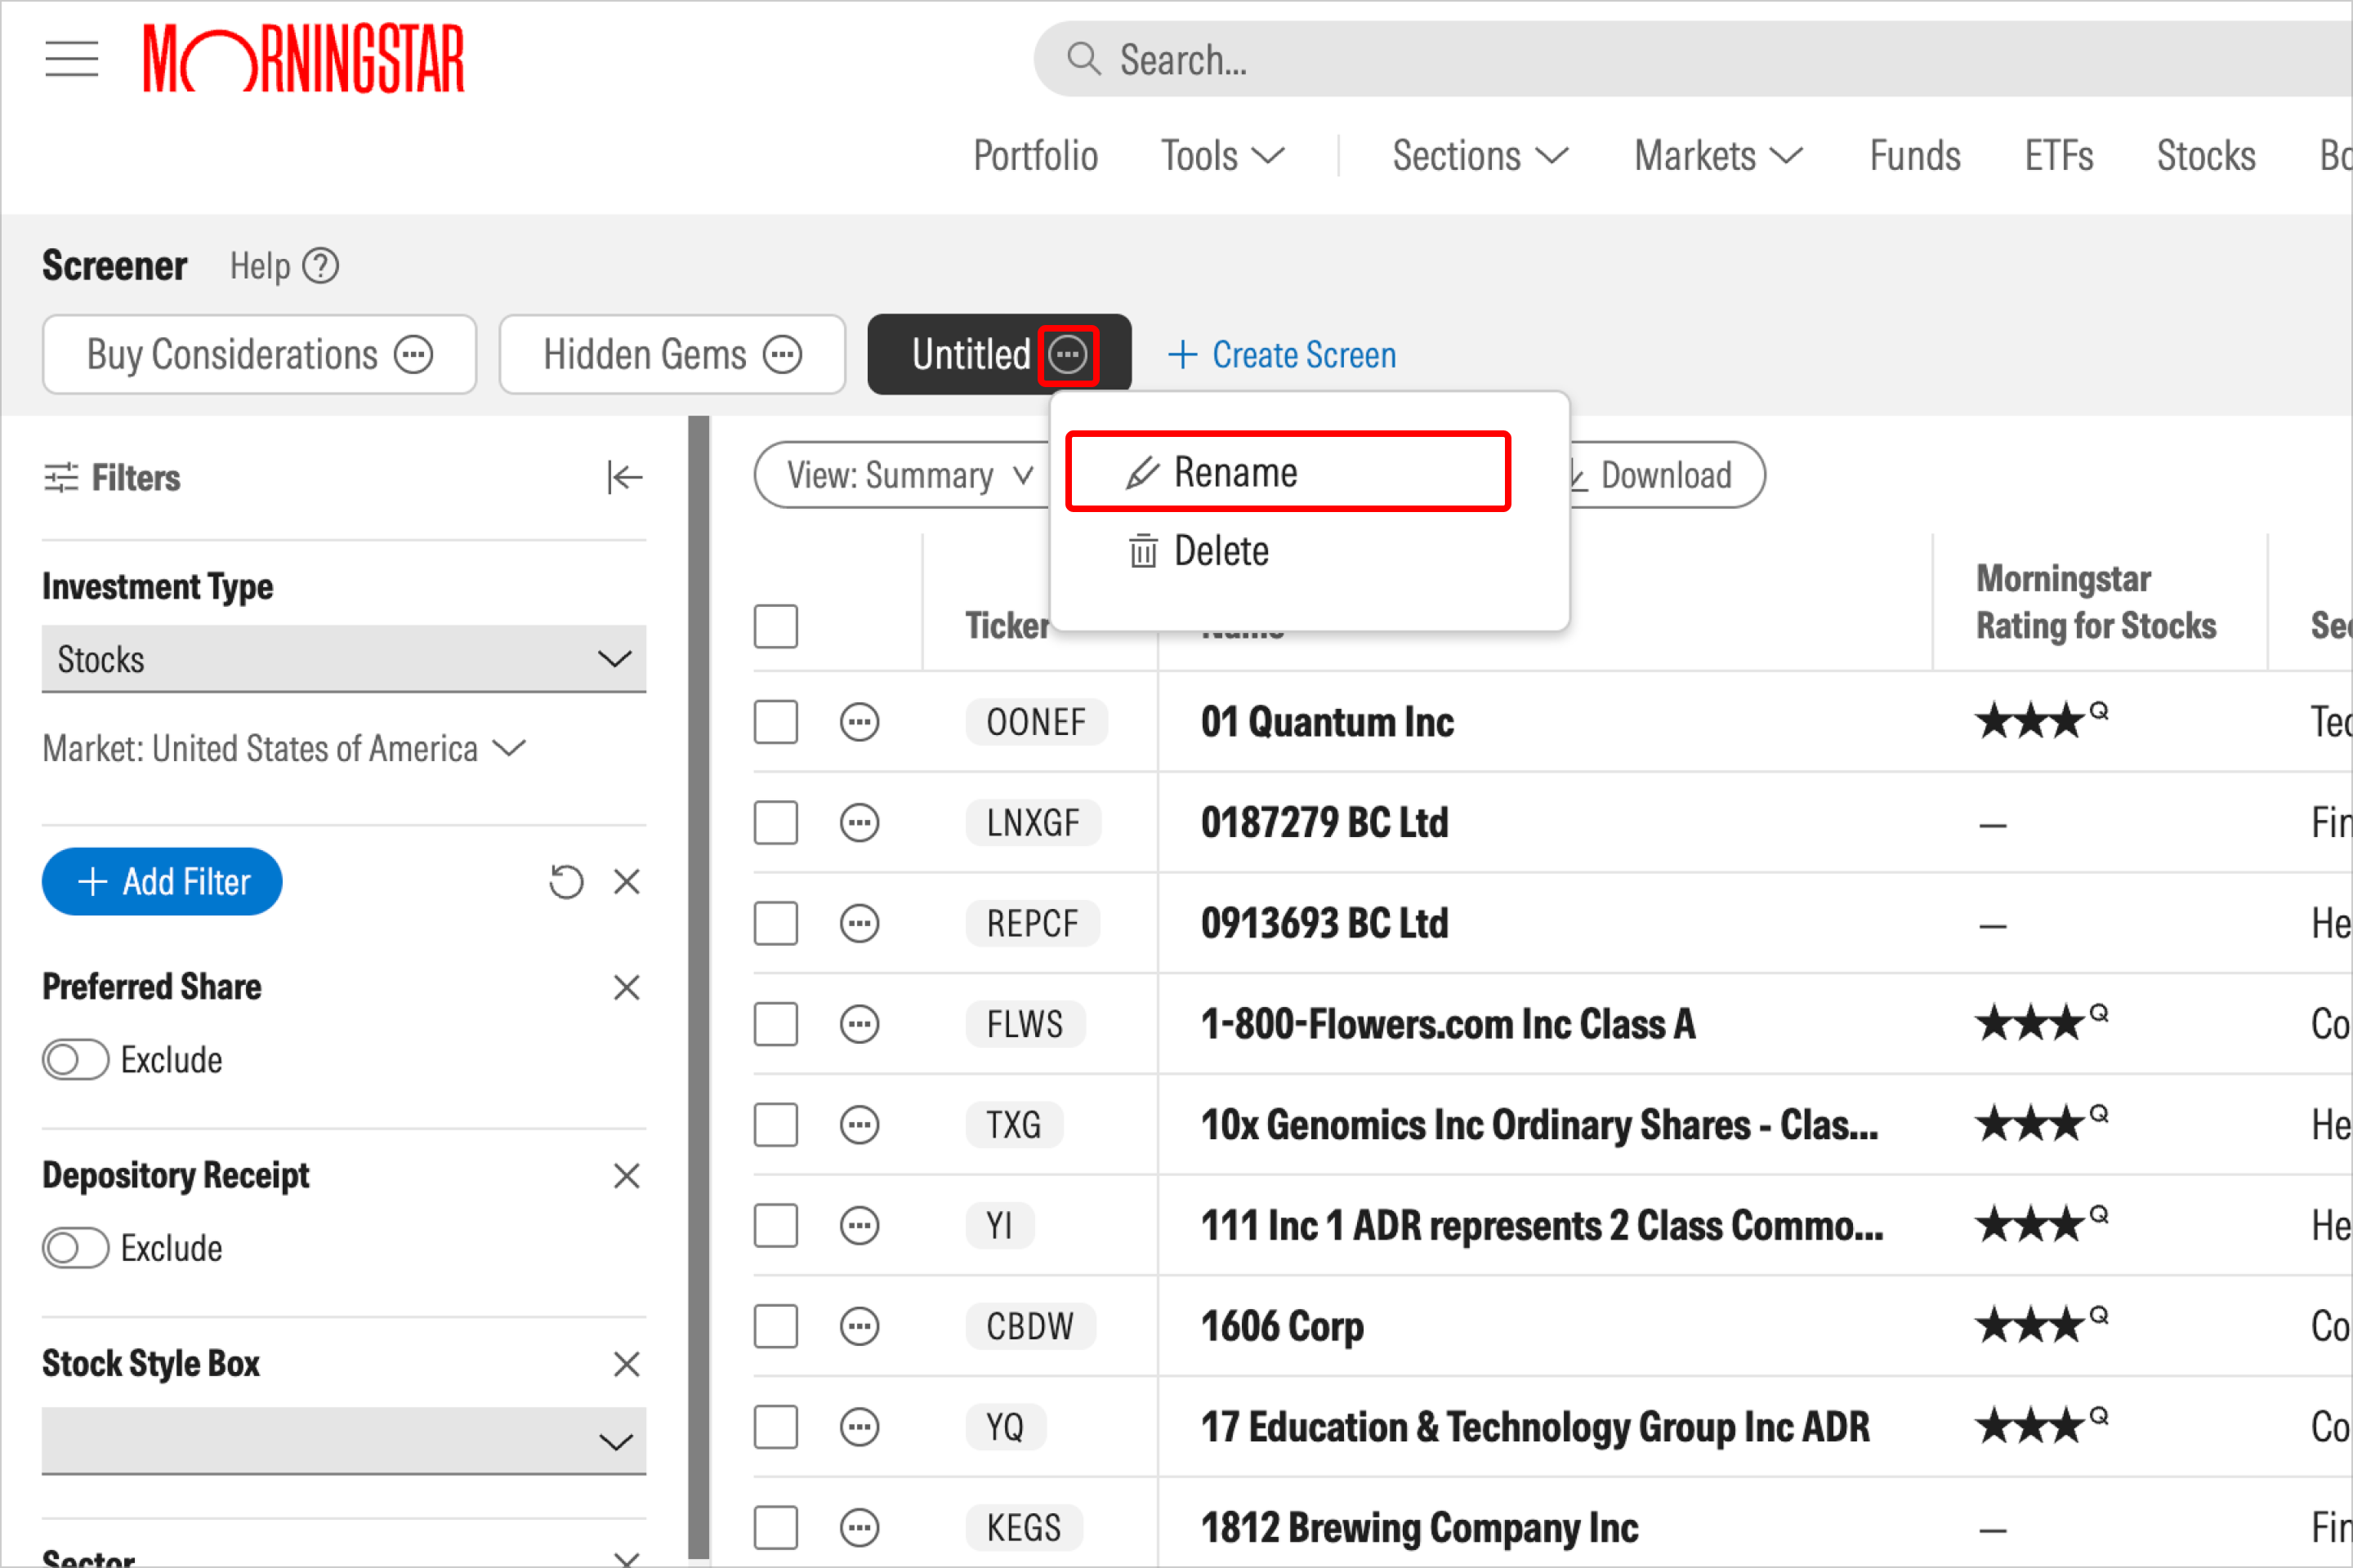Check the select-all header checkbox
Image resolution: width=2353 pixels, height=1568 pixels.
tap(775, 626)
